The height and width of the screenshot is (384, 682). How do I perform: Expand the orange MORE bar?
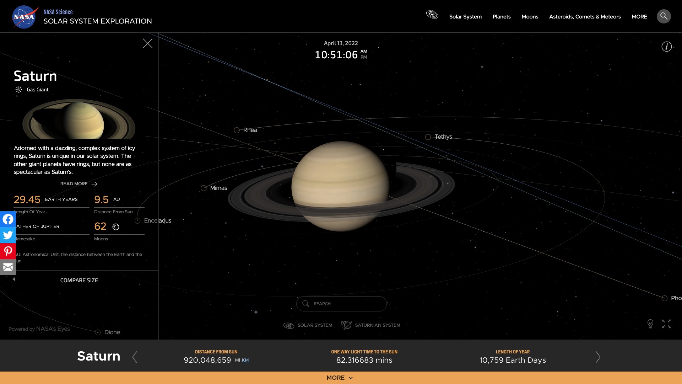click(x=341, y=378)
